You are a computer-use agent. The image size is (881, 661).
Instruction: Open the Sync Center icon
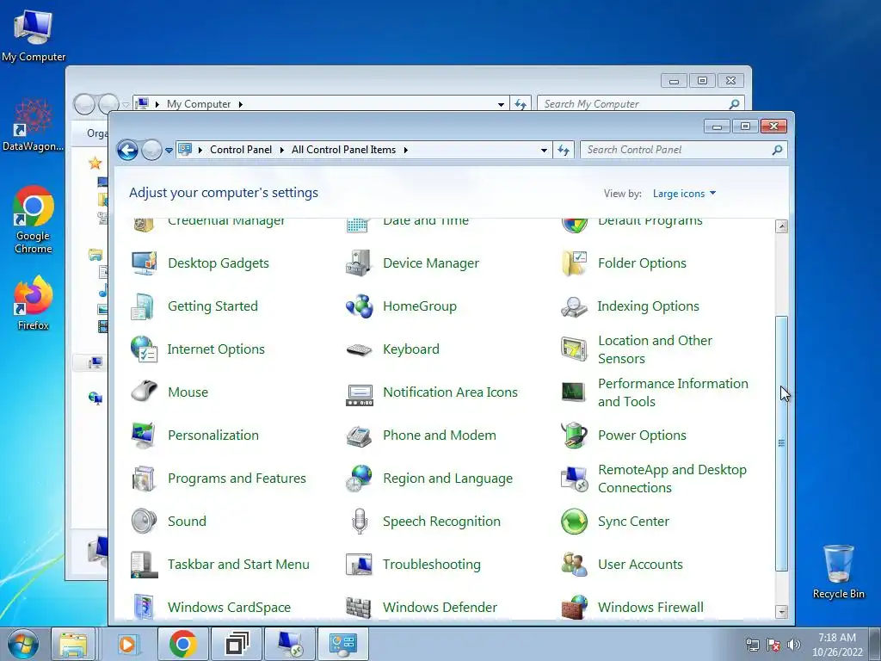pos(574,521)
